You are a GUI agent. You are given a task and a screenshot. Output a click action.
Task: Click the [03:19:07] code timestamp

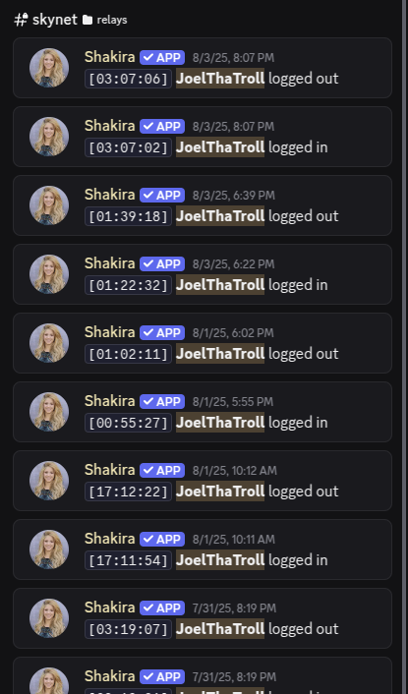click(x=129, y=629)
